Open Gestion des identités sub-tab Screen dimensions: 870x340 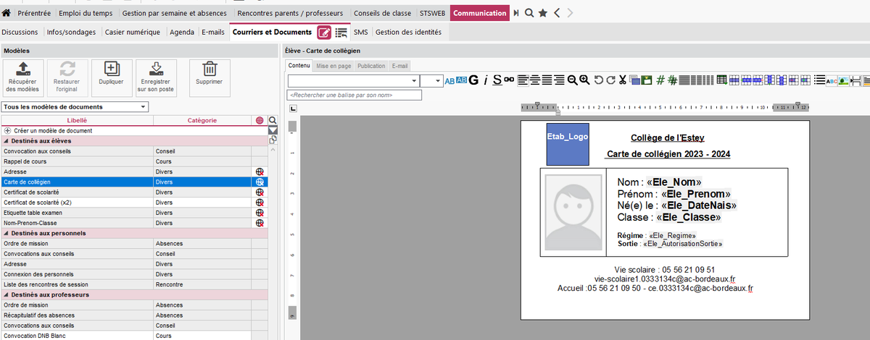point(408,32)
